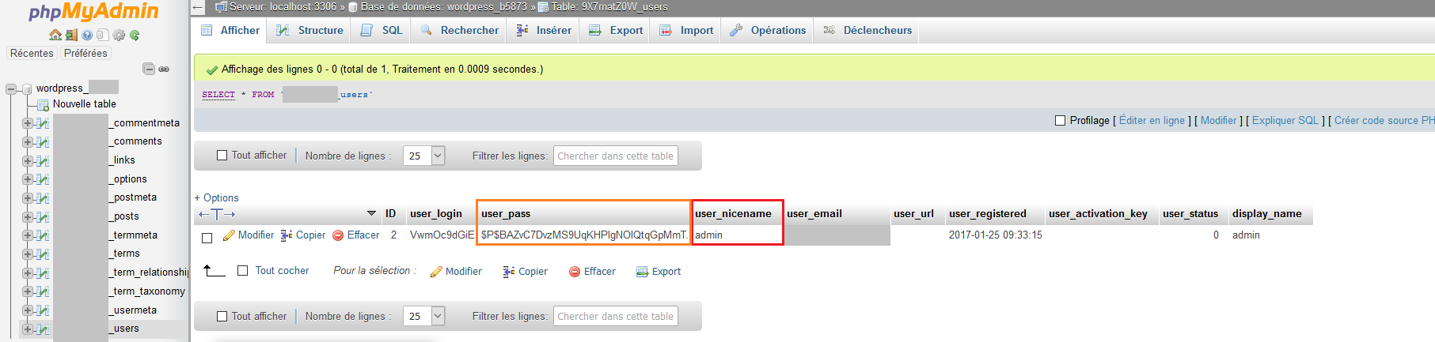This screenshot has height=342, width=1435.
Task: Click the Copier icon in row 2
Action: (287, 235)
